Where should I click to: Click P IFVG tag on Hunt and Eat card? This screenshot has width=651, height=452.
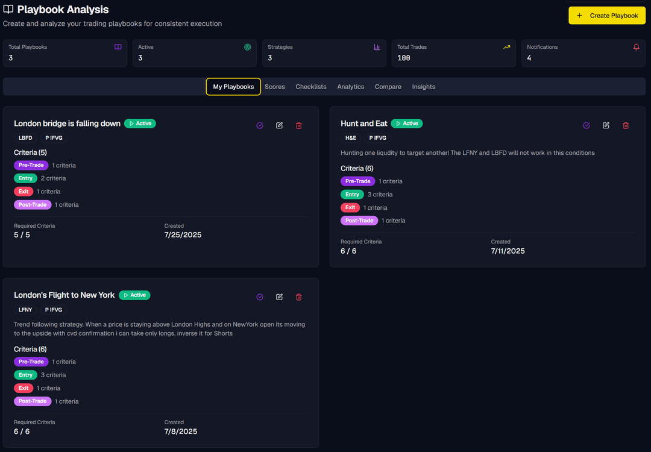pos(378,138)
